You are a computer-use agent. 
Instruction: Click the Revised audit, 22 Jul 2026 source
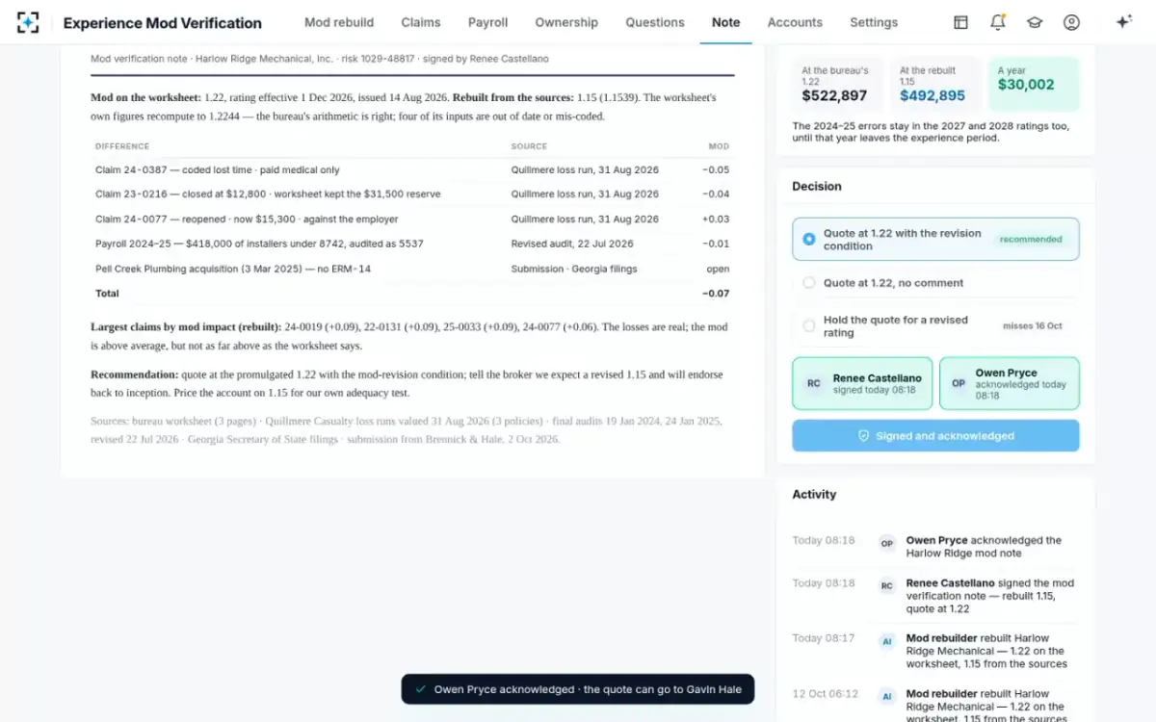click(572, 244)
